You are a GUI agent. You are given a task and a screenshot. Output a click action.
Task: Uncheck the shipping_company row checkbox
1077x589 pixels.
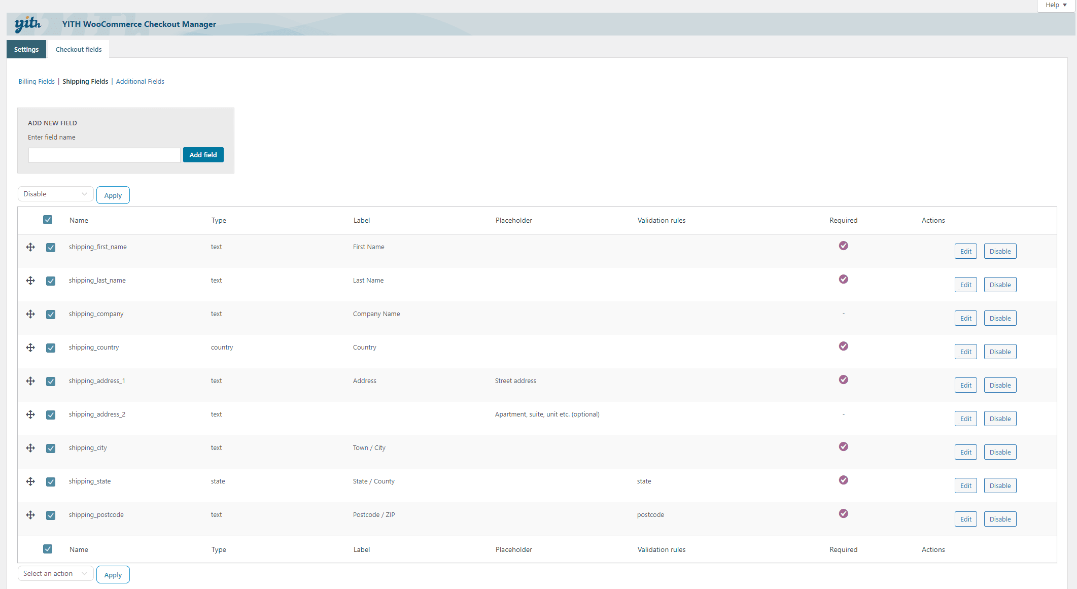(51, 314)
